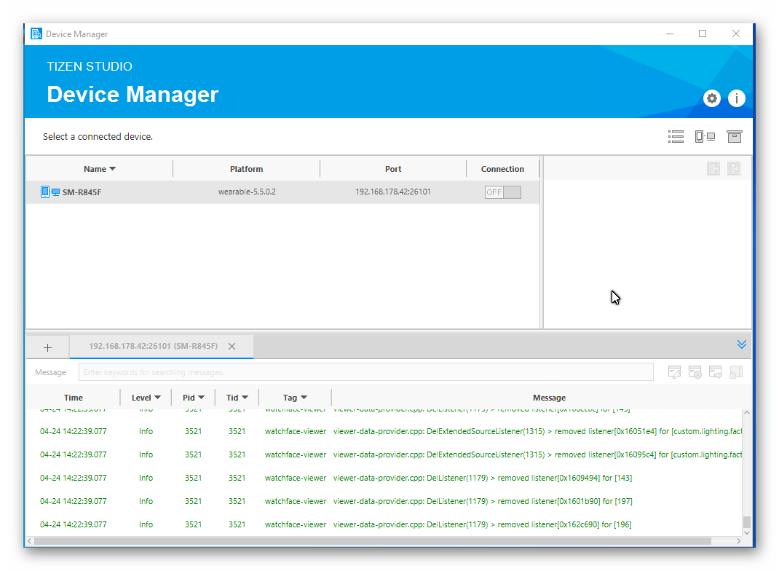The height and width of the screenshot is (571, 779).
Task: Click the log's horizontal scrollbar
Action: [x=373, y=541]
